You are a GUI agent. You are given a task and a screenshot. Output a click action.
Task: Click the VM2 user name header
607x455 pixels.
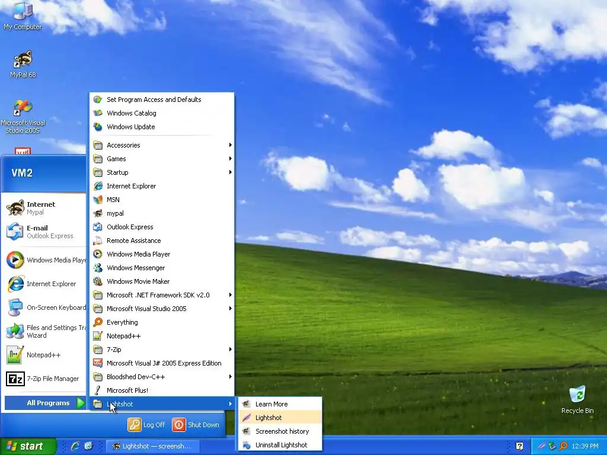(x=22, y=172)
